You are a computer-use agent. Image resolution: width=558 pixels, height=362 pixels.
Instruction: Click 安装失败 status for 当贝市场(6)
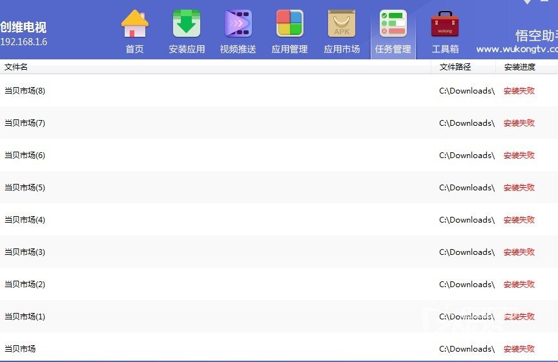point(519,156)
